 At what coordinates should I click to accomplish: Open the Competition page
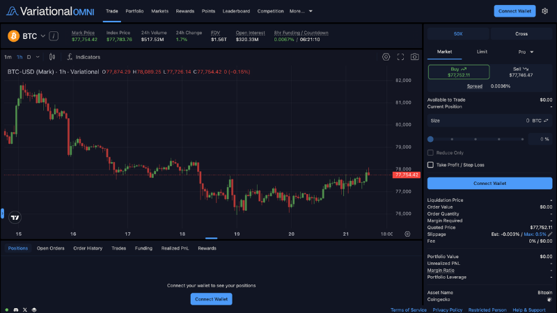[270, 11]
